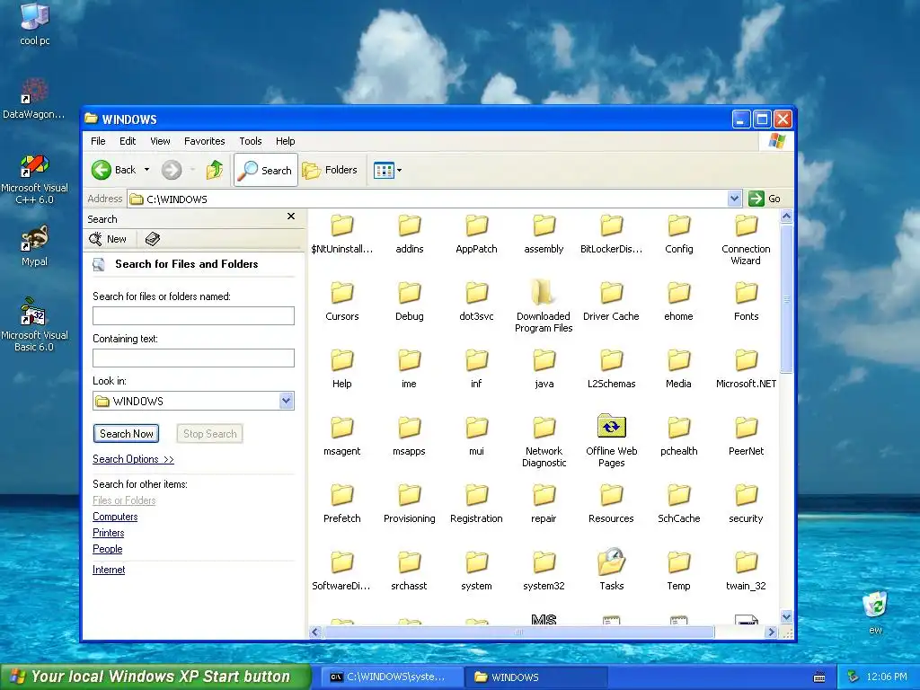Select the Network Diagnostic folder
The width and height of the screenshot is (920, 690).
pos(544,441)
